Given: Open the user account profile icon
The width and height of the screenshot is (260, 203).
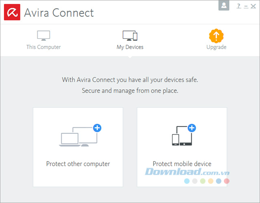Looking at the screenshot, I should [x=224, y=5].
